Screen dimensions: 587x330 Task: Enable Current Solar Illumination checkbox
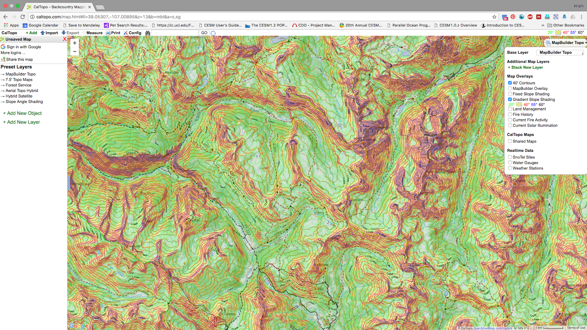pyautogui.click(x=510, y=125)
